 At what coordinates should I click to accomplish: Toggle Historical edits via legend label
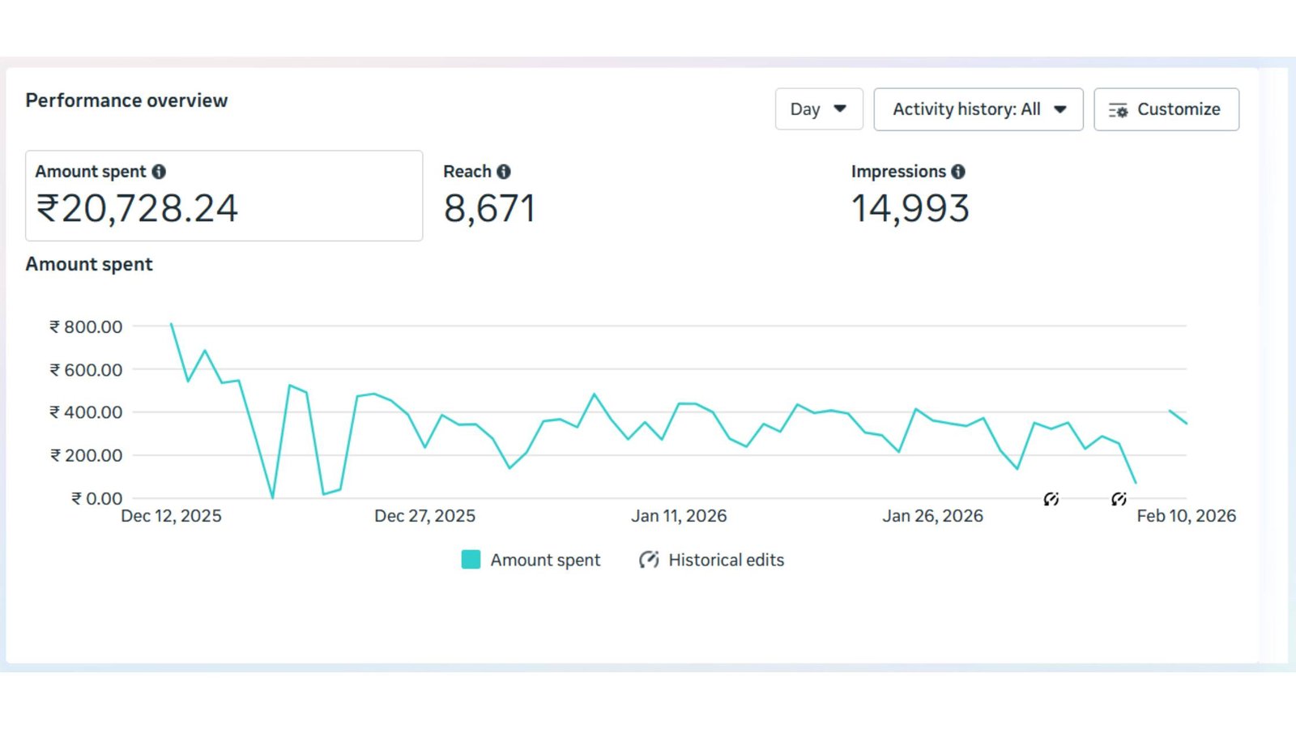pyautogui.click(x=726, y=560)
